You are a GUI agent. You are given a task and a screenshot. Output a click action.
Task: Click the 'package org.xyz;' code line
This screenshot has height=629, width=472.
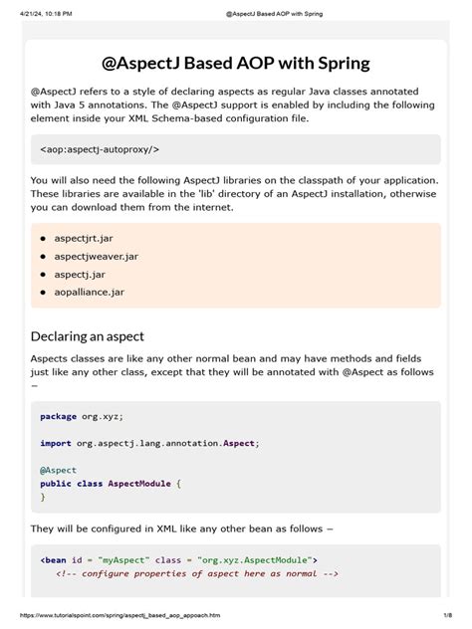[82, 416]
